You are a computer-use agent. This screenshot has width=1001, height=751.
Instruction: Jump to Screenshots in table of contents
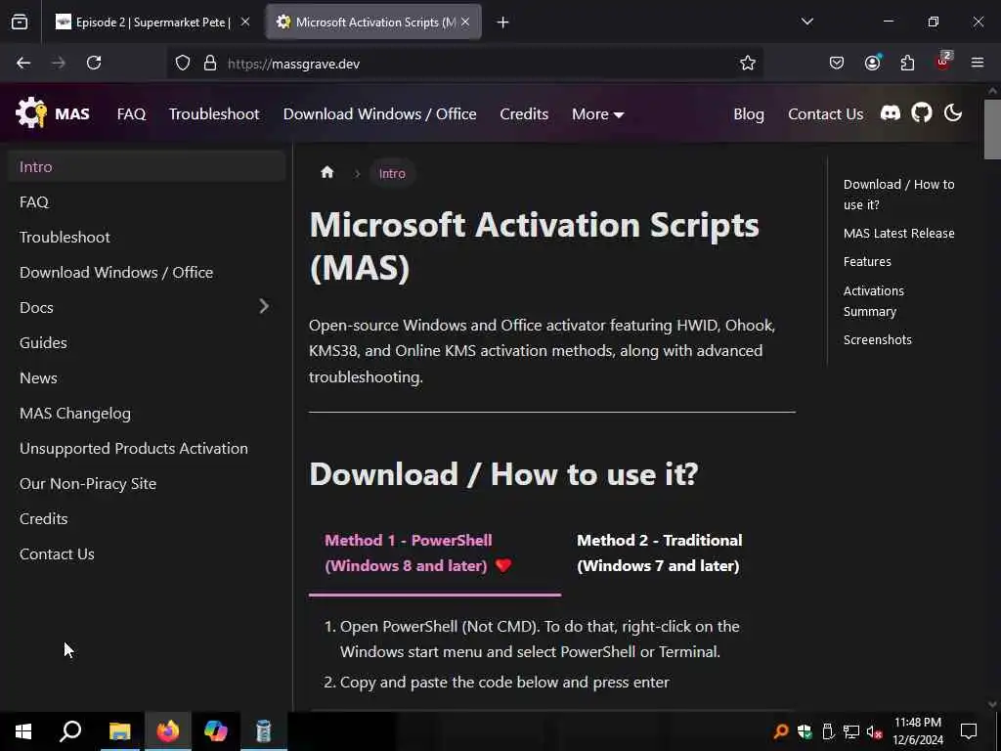(877, 339)
